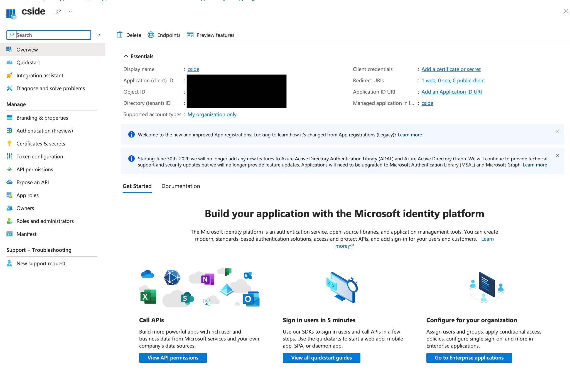Open the Delete toolbar icon

120,35
